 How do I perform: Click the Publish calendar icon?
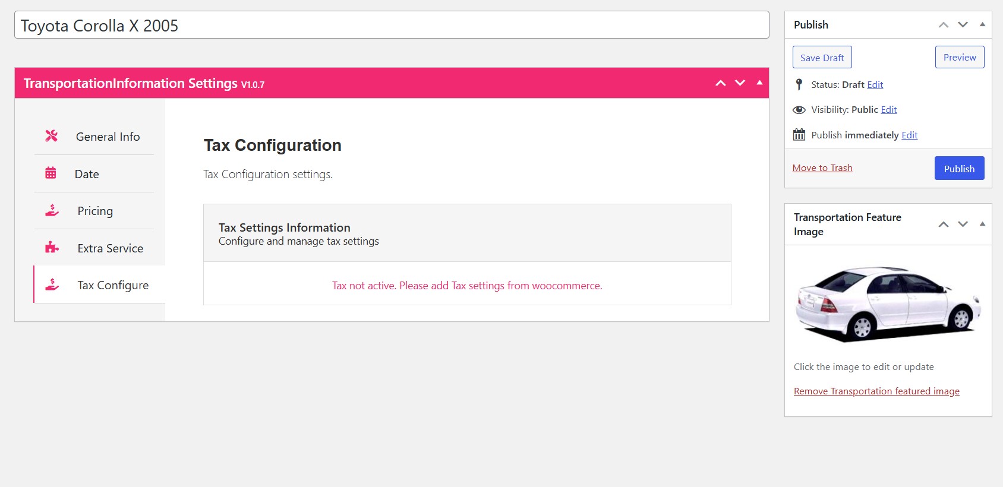click(x=799, y=135)
